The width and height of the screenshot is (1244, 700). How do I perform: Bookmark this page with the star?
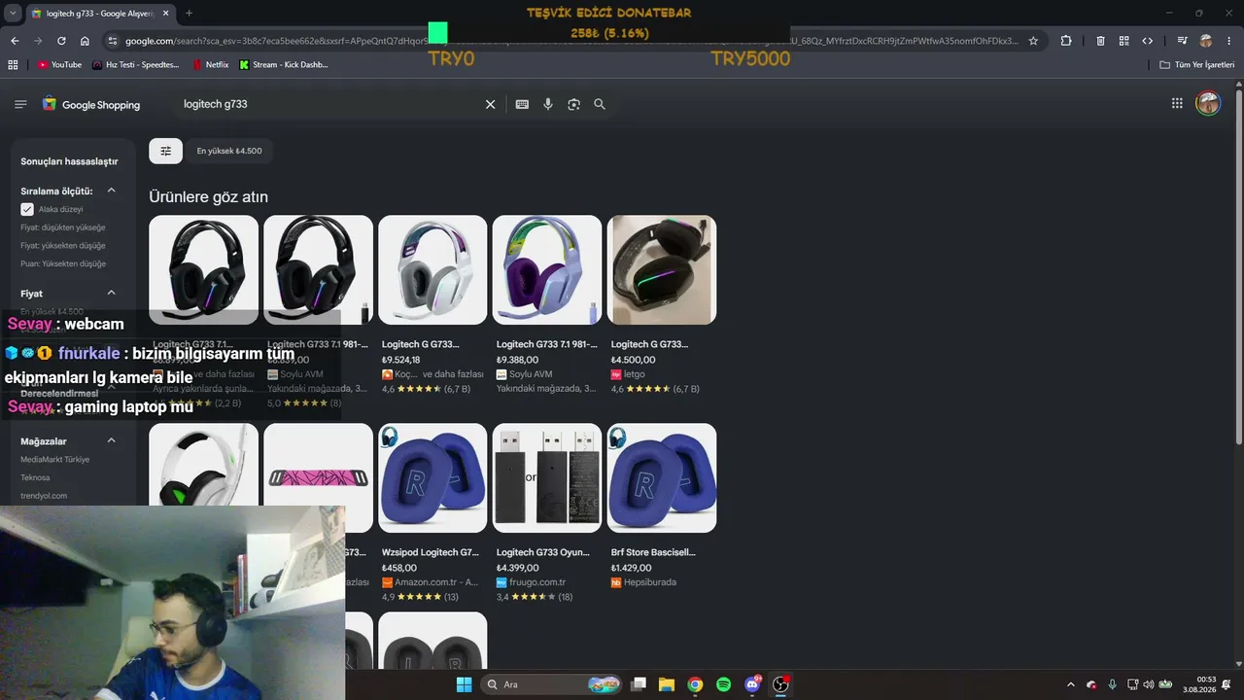click(x=1033, y=41)
